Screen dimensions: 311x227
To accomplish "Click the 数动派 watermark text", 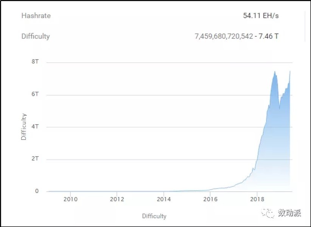I will click(289, 214).
